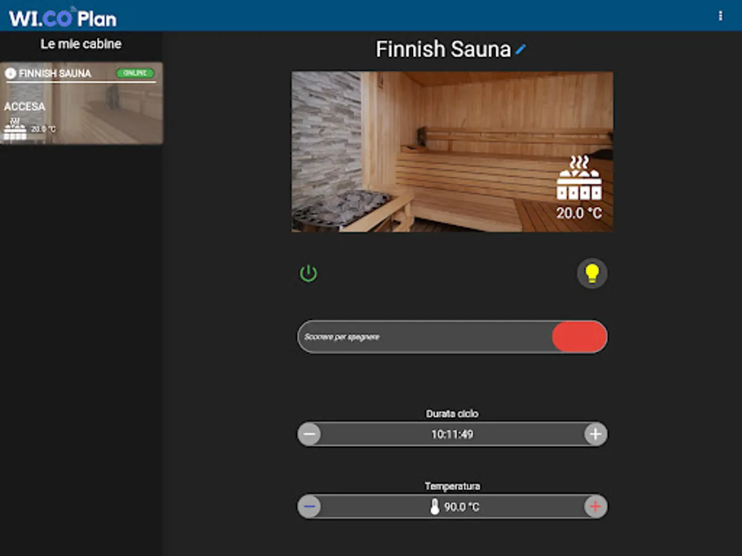Click the thermometer icon in the Temperatura field
Image resolution: width=742 pixels, height=556 pixels.
(x=435, y=507)
